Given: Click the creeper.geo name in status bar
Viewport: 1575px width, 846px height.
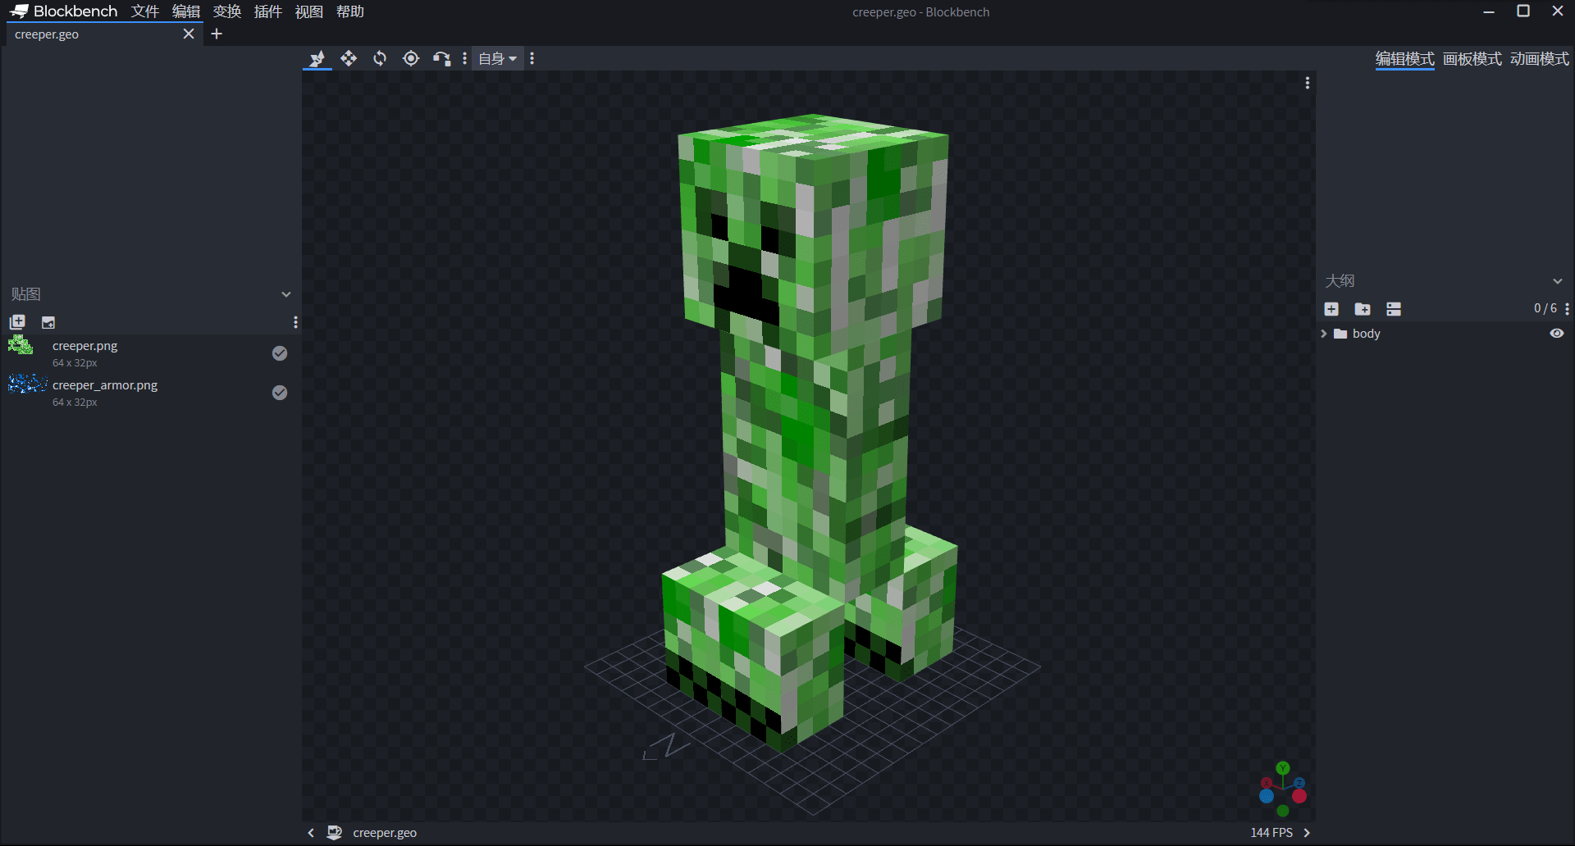Looking at the screenshot, I should (x=385, y=833).
